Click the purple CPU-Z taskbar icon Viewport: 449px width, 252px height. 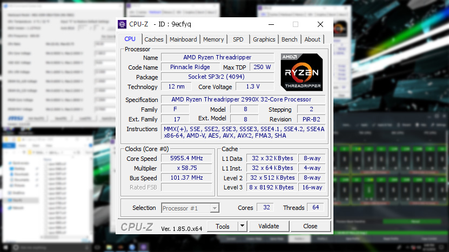click(x=144, y=247)
